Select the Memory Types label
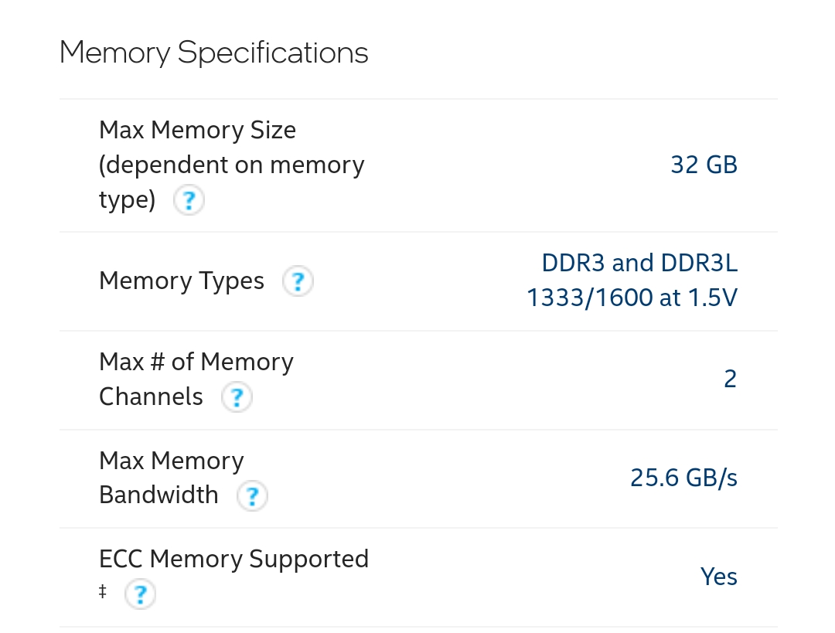The width and height of the screenshot is (835, 633). 182,281
